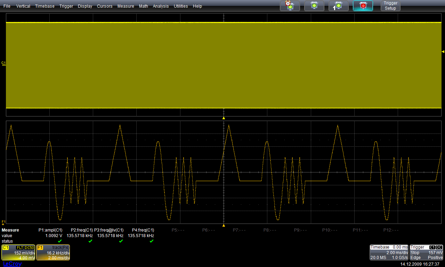
Task: Open the Cursors menu
Action: (x=105, y=6)
